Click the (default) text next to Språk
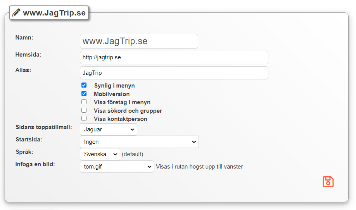Image resolution: width=356 pixels, height=210 pixels. tap(133, 154)
